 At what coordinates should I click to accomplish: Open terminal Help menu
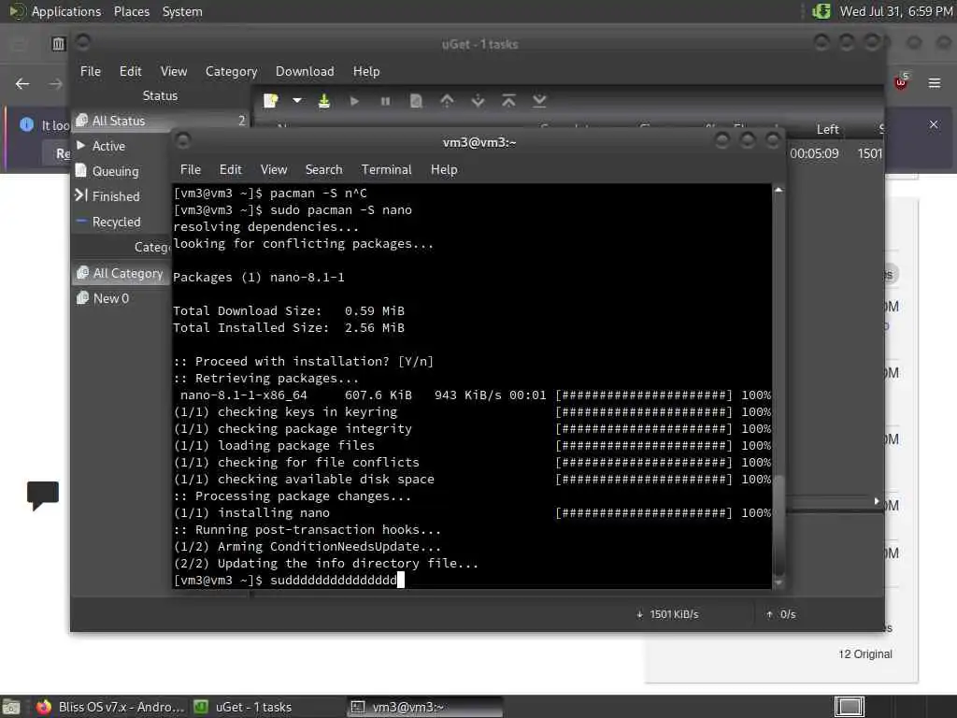tap(444, 170)
